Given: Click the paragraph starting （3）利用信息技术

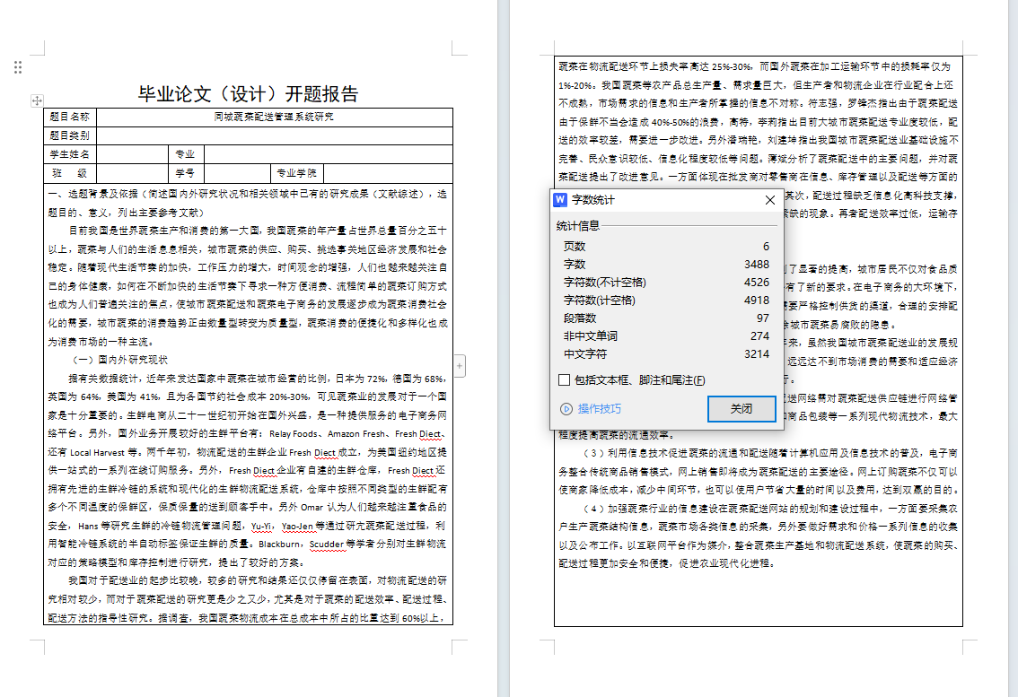Looking at the screenshot, I should (759, 472).
